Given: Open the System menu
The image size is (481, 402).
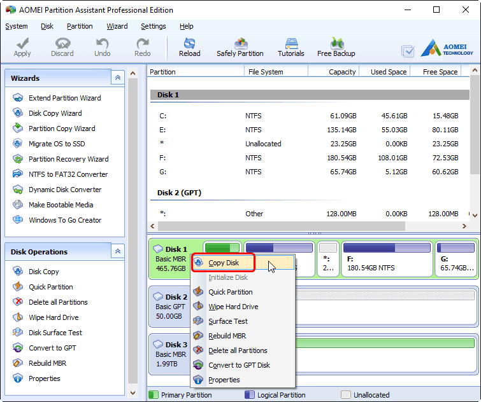Looking at the screenshot, I should tap(17, 26).
